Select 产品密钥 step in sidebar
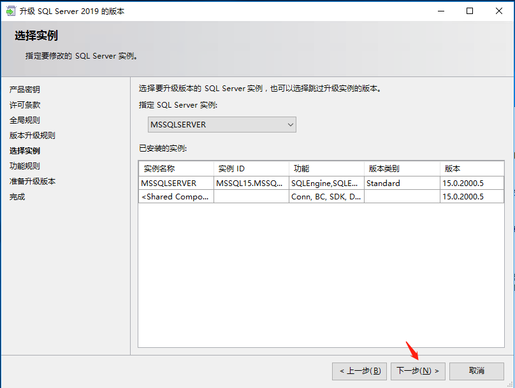The image size is (515, 388). [x=25, y=90]
